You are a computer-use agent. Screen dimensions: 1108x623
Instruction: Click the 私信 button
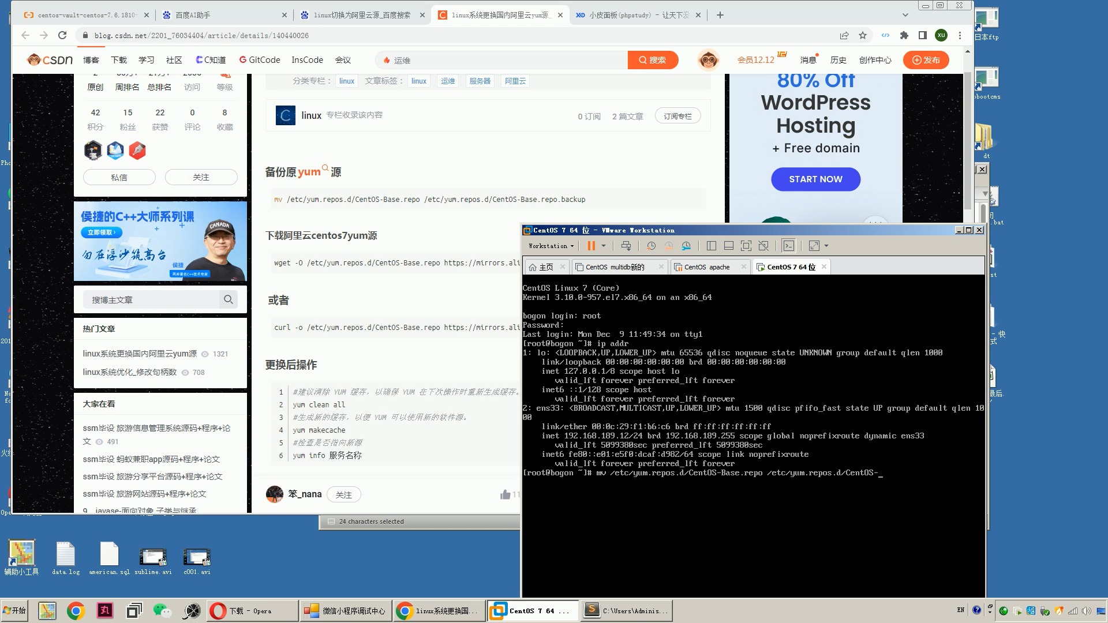click(x=119, y=177)
